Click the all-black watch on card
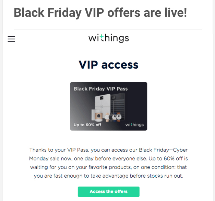 111,117
